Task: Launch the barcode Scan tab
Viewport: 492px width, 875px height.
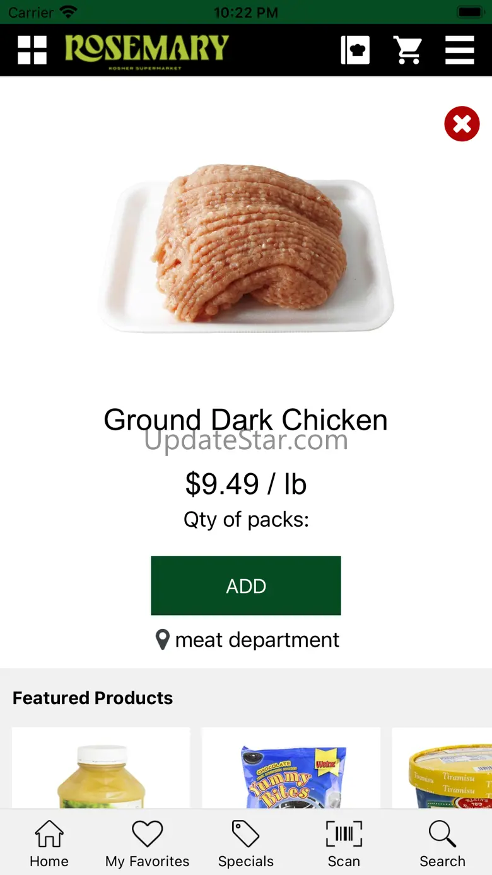Action: coord(344,844)
